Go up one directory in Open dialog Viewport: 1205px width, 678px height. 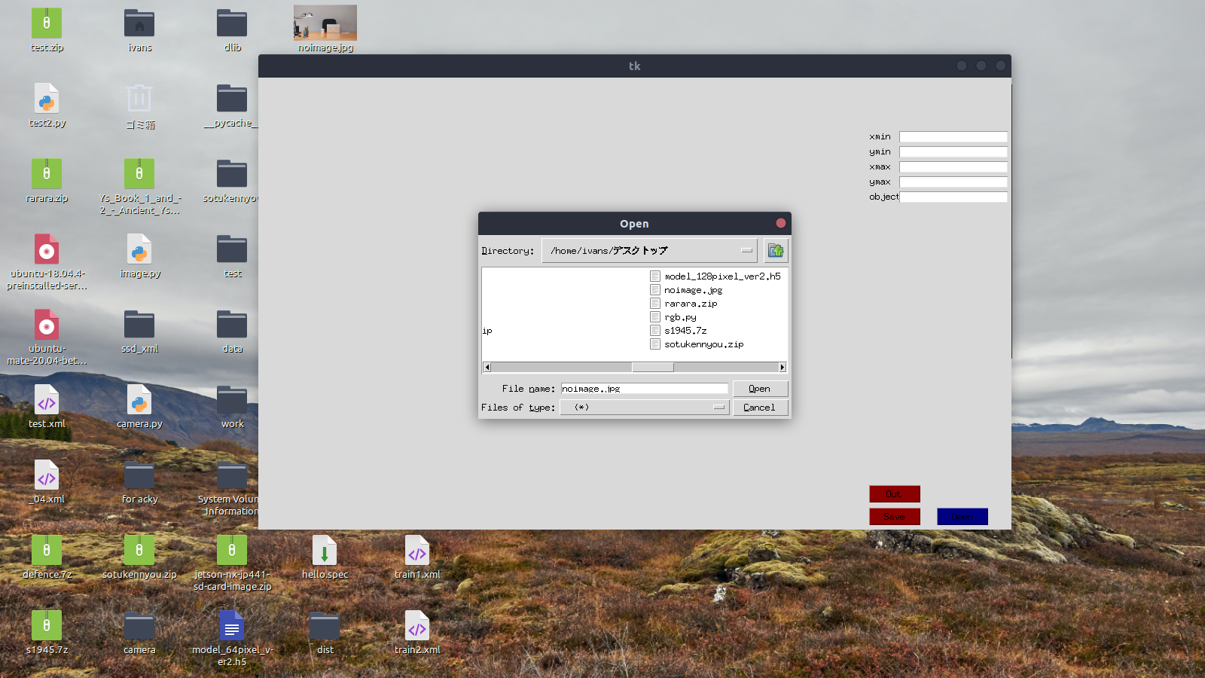tap(776, 251)
